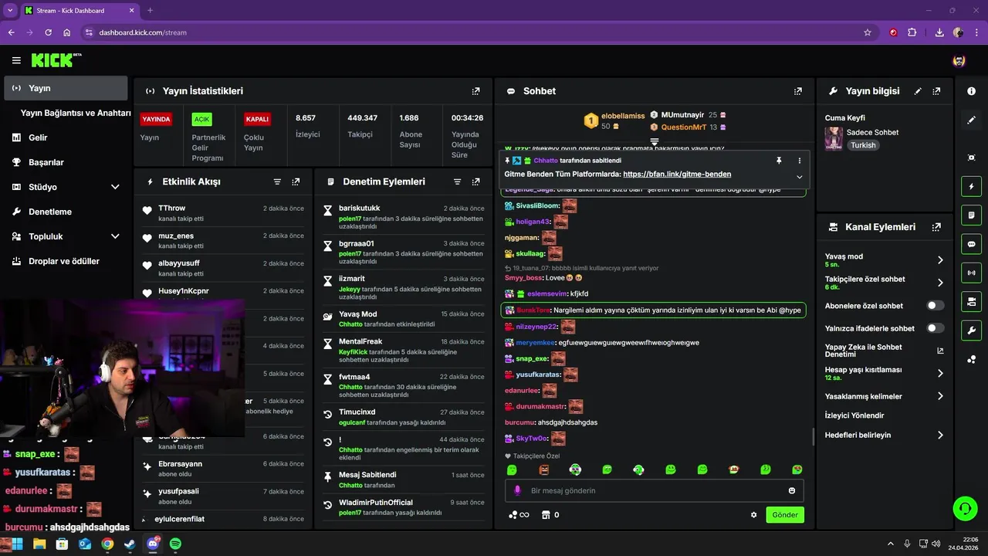Viewport: 988px width, 556px height.
Task: Edit stream info with the pencil icon
Action: click(918, 91)
